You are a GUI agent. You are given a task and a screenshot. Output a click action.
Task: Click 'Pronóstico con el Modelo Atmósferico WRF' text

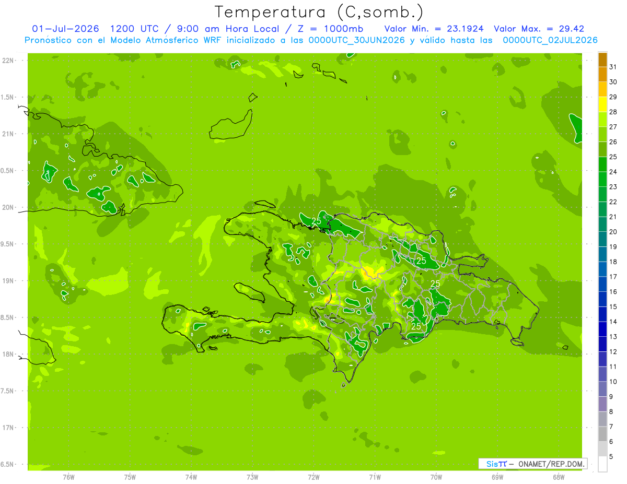click(124, 40)
